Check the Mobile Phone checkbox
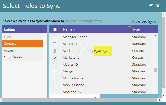This screenshot has width=166, height=105. [55, 85]
